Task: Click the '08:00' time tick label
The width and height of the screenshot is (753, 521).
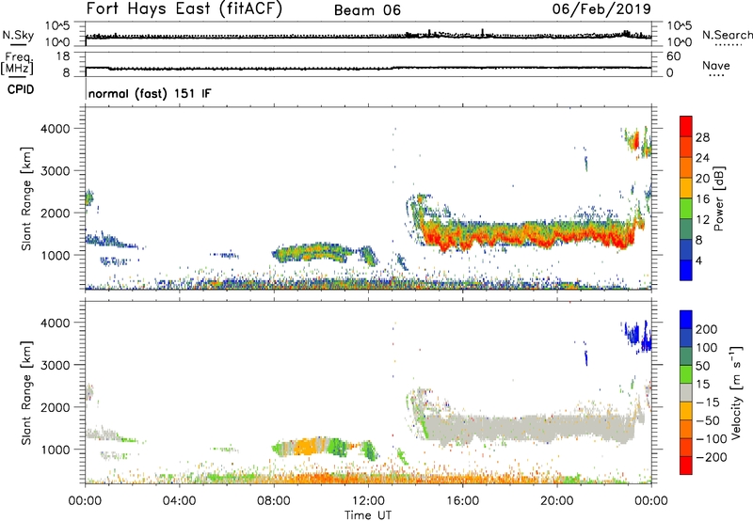Action: pos(274,501)
